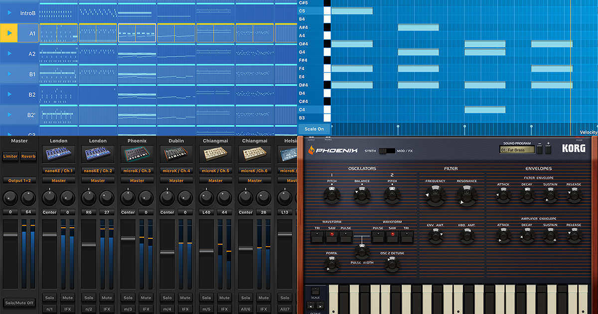
Task: Start playback of scene A2
Action: click(9, 53)
